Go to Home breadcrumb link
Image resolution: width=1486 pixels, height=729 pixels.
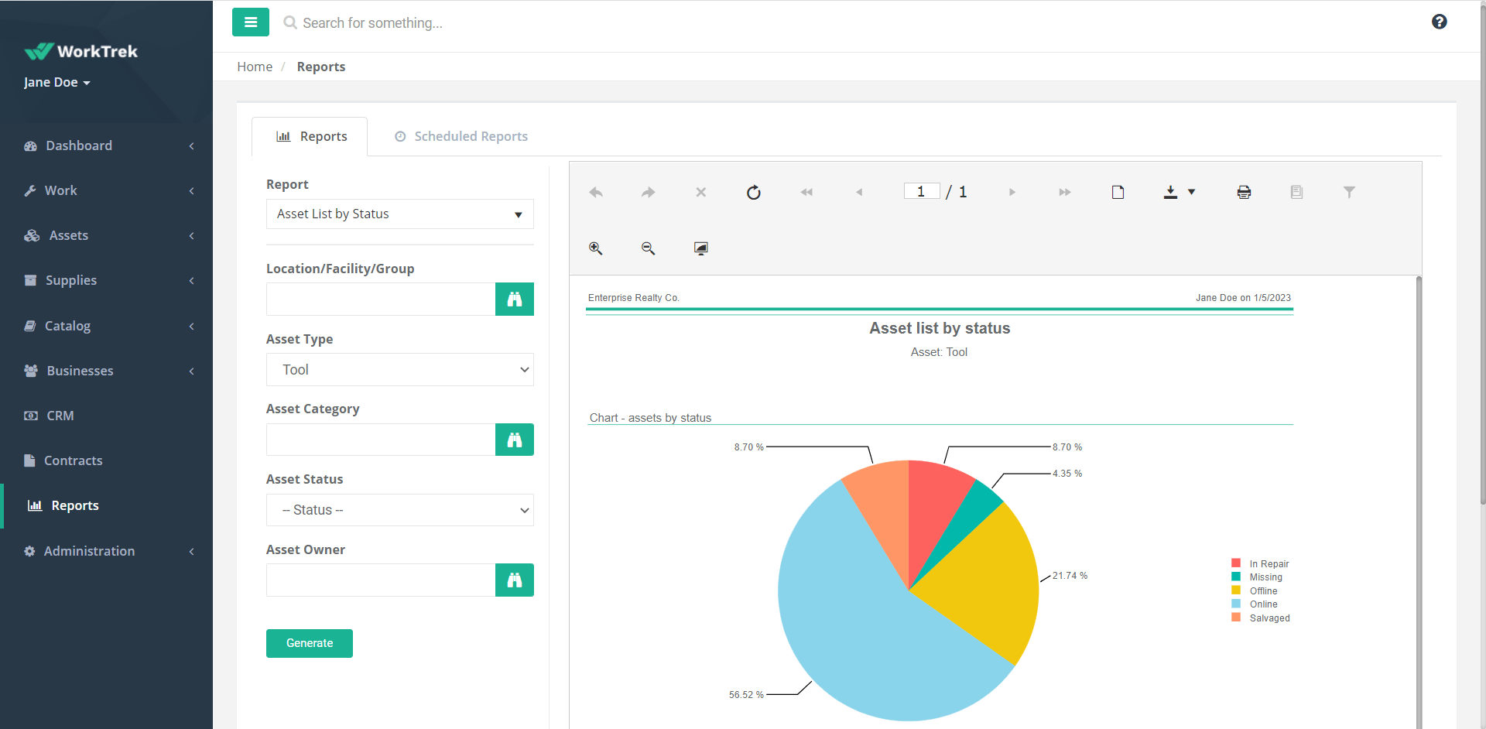click(255, 67)
